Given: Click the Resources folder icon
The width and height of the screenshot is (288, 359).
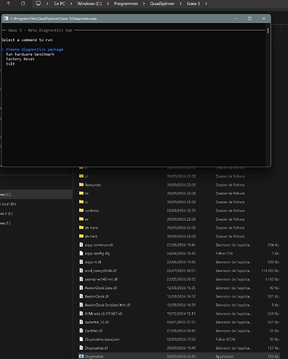Looking at the screenshot, I should point(81,185).
